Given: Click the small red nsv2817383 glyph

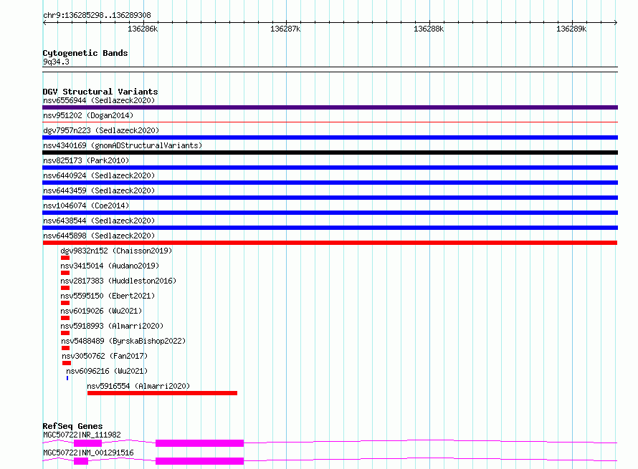Looking at the screenshot, I should [x=65, y=288].
